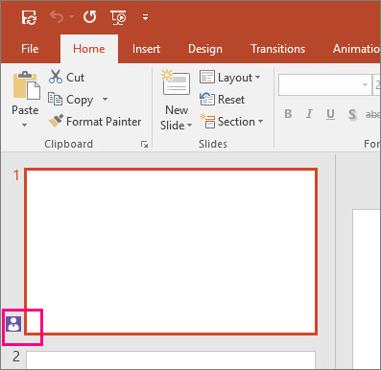Start slideshow from beginning icon
The image size is (381, 370).
118,17
